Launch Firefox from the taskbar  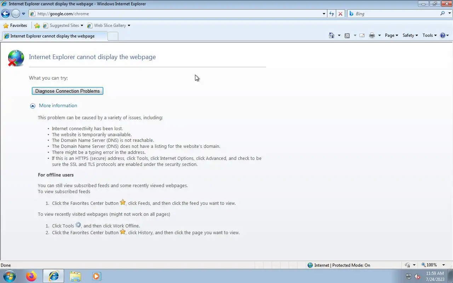31,276
